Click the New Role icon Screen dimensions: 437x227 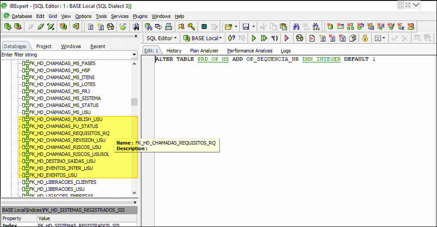coord(411,27)
